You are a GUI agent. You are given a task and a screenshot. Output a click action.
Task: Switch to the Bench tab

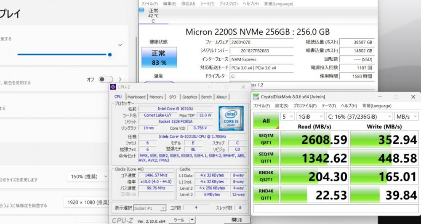(x=206, y=97)
